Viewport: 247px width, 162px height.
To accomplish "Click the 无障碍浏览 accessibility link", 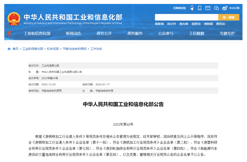I will point(179,8).
